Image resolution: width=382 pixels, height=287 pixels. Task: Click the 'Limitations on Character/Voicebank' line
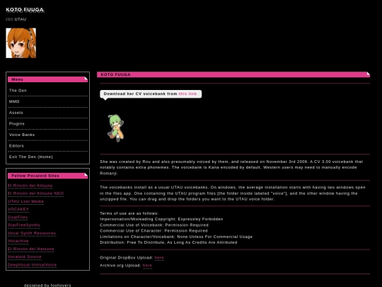[x=176, y=237]
